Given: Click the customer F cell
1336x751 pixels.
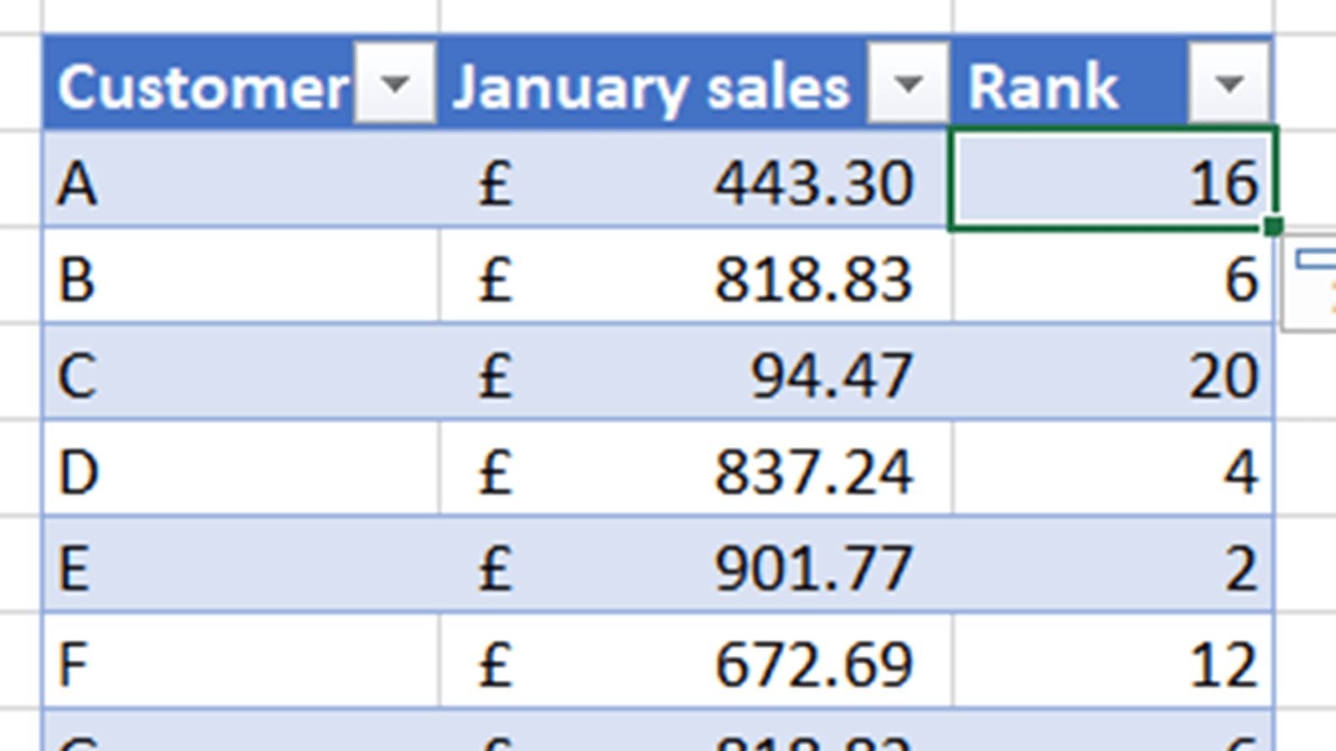Looking at the screenshot, I should coord(240,664).
